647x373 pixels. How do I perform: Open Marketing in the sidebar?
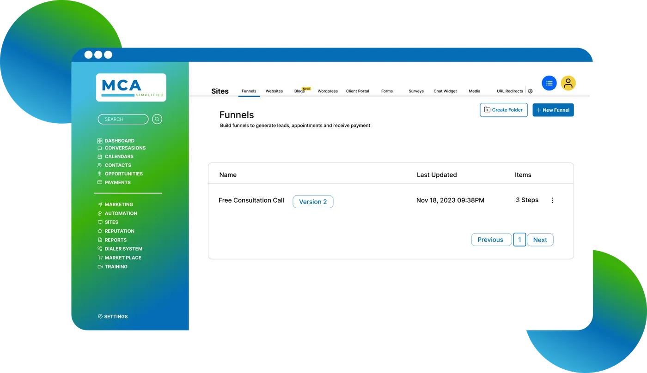point(115,205)
